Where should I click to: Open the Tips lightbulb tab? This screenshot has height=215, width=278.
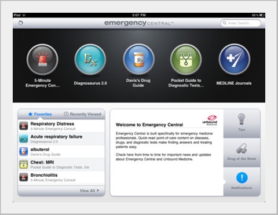(242, 123)
